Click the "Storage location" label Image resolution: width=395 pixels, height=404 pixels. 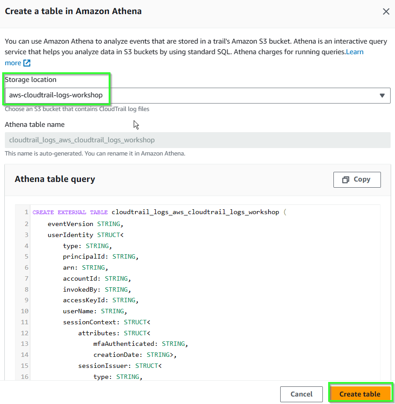pos(31,80)
